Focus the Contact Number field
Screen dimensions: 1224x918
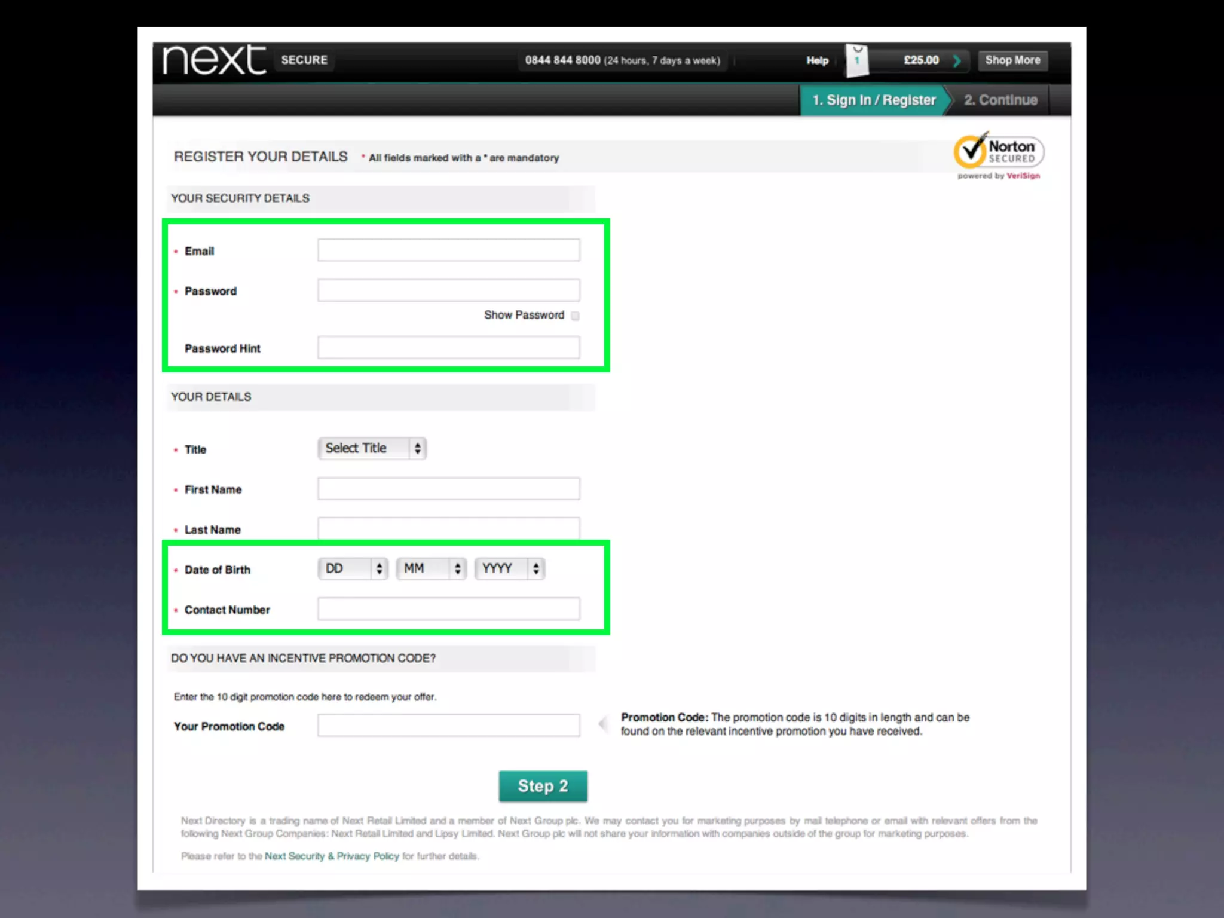[448, 609]
